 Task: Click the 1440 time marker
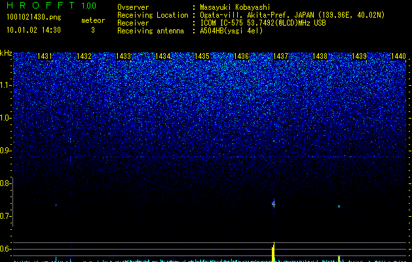coord(398,56)
